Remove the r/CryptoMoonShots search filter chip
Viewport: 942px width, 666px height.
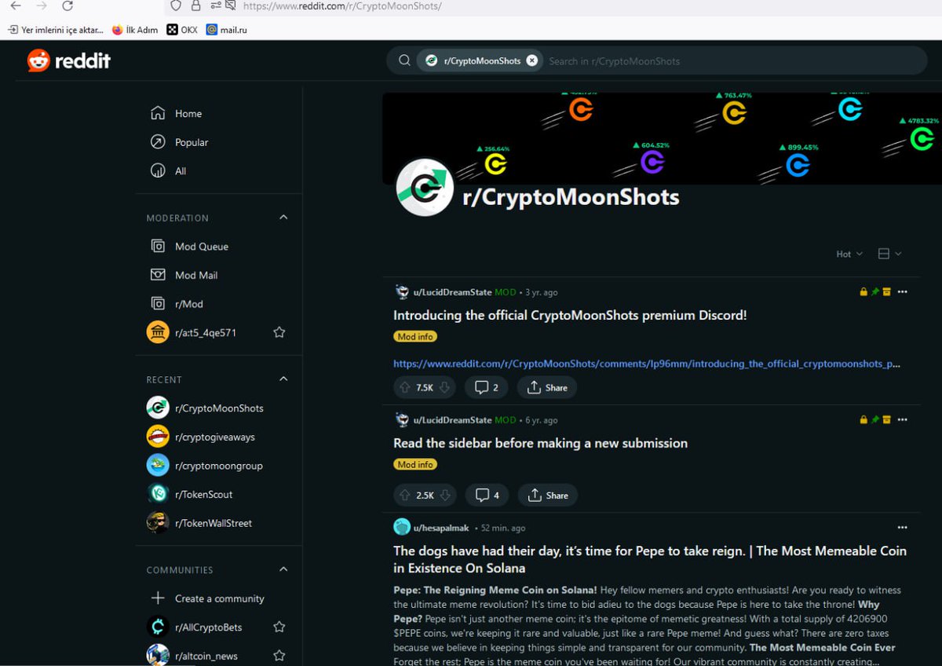coord(531,60)
